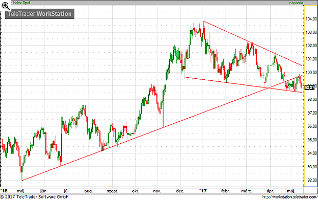Click the 'márc.' month label
The image size is (318, 200).
click(247, 191)
